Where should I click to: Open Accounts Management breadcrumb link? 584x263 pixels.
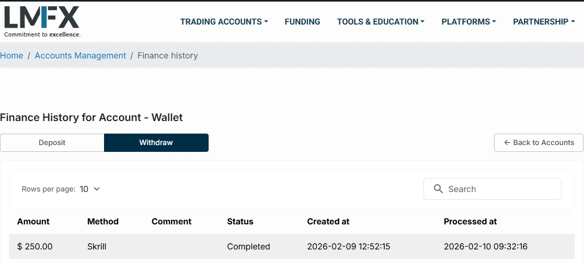[x=80, y=55]
